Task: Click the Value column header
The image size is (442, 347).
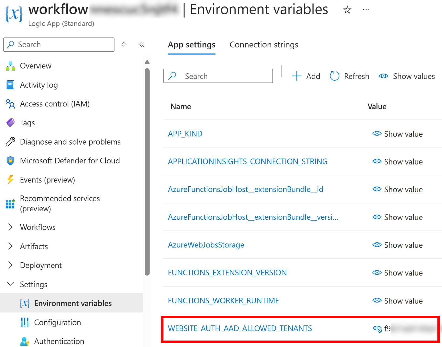Action: [x=377, y=106]
